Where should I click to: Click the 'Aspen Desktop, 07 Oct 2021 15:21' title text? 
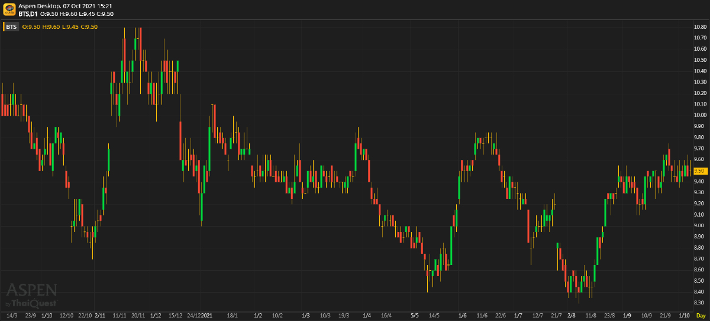(66, 5)
